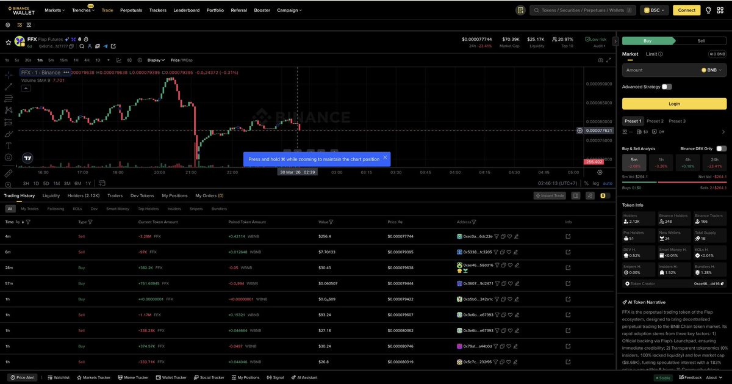Select the 15m chart interval
The image size is (732, 384).
click(63, 60)
